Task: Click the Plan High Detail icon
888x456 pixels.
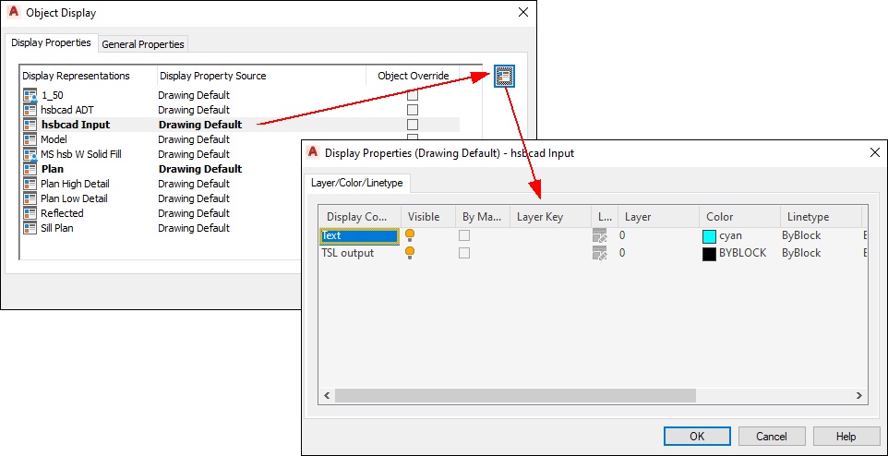Action: [x=30, y=184]
